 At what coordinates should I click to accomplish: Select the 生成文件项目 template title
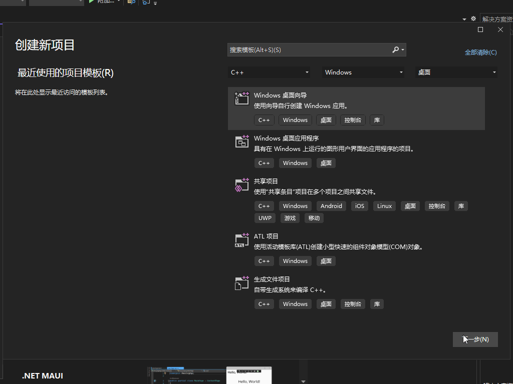[x=272, y=279]
